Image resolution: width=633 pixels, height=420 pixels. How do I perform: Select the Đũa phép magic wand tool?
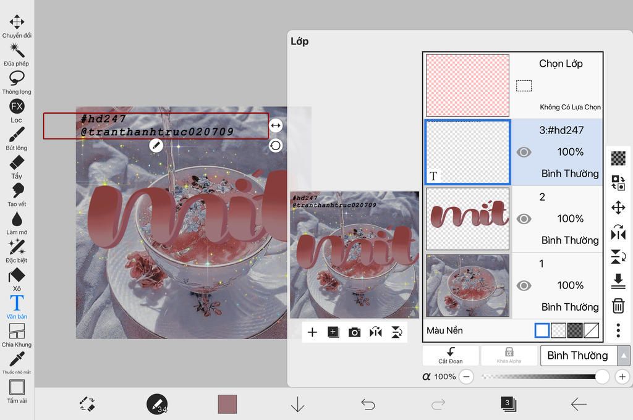pyautogui.click(x=17, y=54)
